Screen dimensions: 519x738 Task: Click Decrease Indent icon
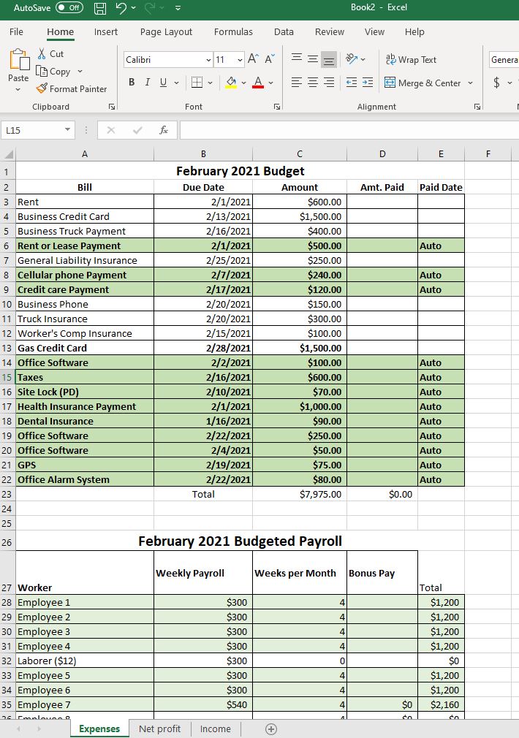pos(352,83)
